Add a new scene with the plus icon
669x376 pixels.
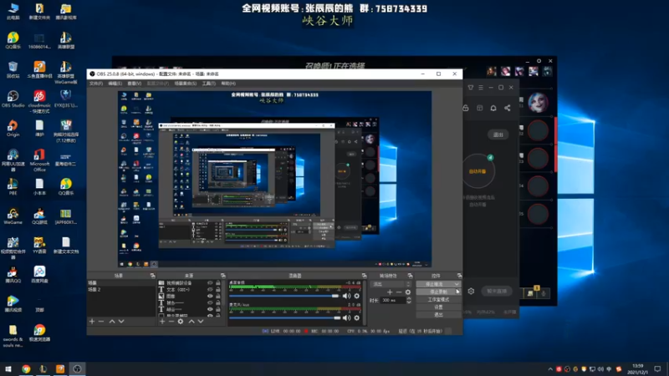tap(92, 321)
